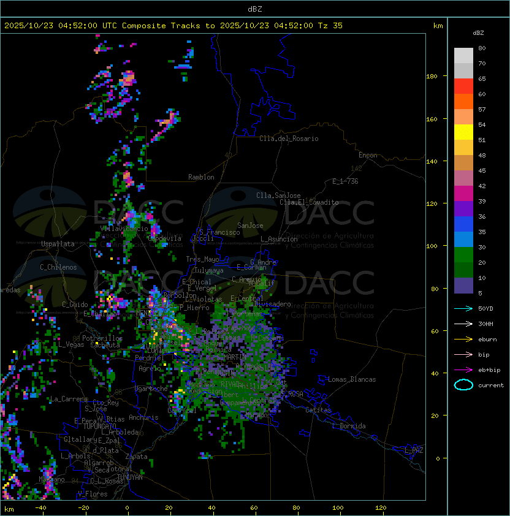Click the pink bip arrow in the legend
This screenshot has height=516, width=510.
463,355
